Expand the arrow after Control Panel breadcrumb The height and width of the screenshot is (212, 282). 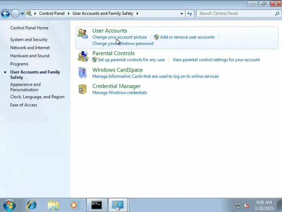pyautogui.click(x=68, y=13)
